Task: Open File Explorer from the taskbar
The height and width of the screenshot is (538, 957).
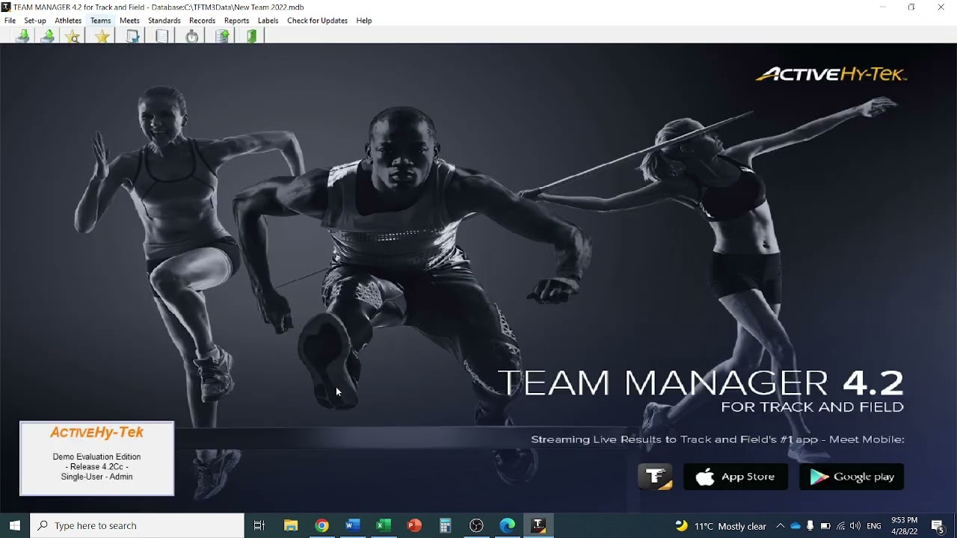Action: click(x=291, y=525)
